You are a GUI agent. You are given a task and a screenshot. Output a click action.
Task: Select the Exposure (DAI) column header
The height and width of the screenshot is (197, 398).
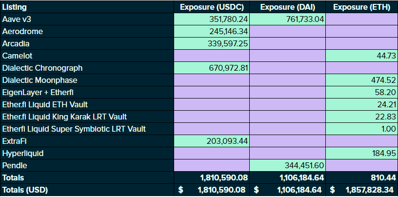pos(288,7)
